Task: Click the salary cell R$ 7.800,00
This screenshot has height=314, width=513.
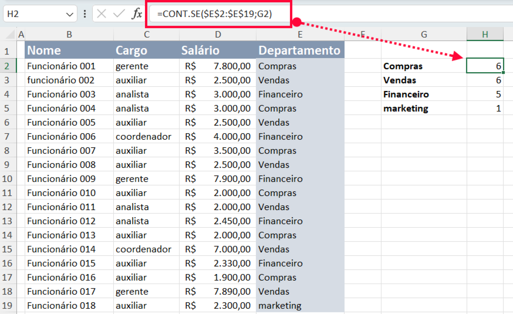Action: point(218,66)
